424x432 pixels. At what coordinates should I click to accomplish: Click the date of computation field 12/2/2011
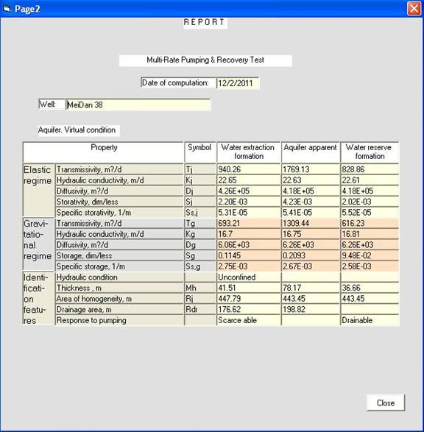(238, 83)
